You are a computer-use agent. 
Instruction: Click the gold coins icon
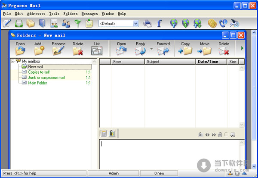click(212, 23)
